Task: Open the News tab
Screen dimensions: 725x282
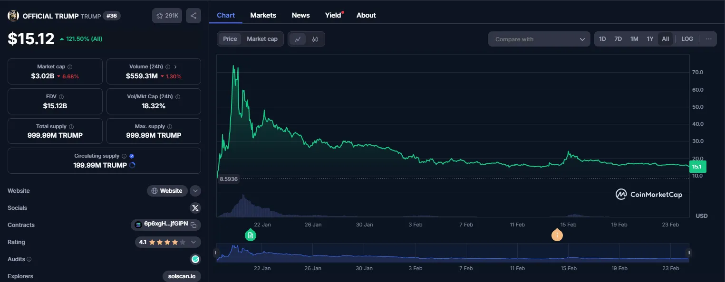Action: pos(300,15)
